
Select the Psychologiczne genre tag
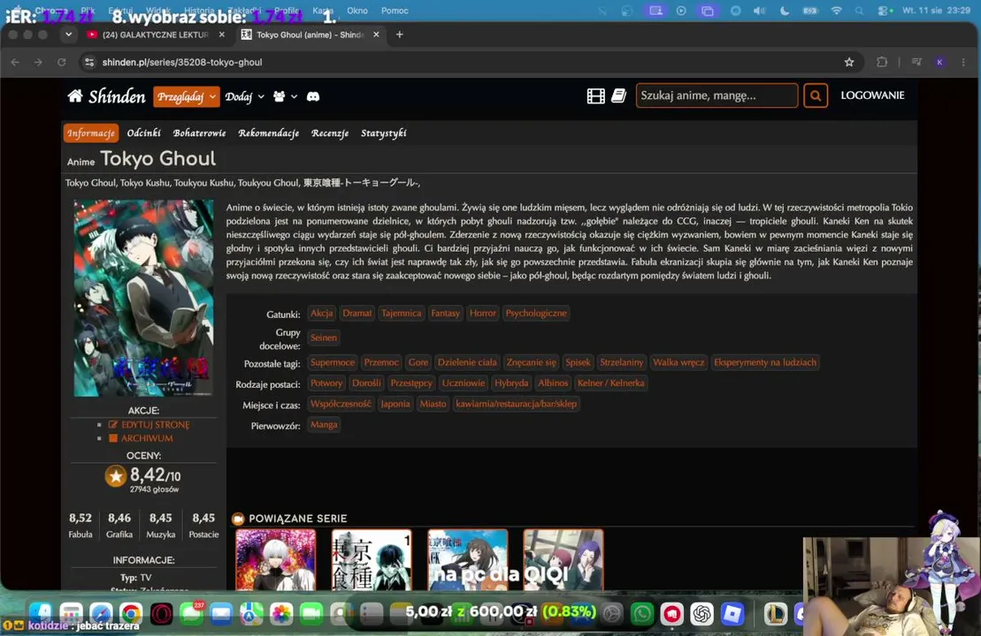(536, 313)
